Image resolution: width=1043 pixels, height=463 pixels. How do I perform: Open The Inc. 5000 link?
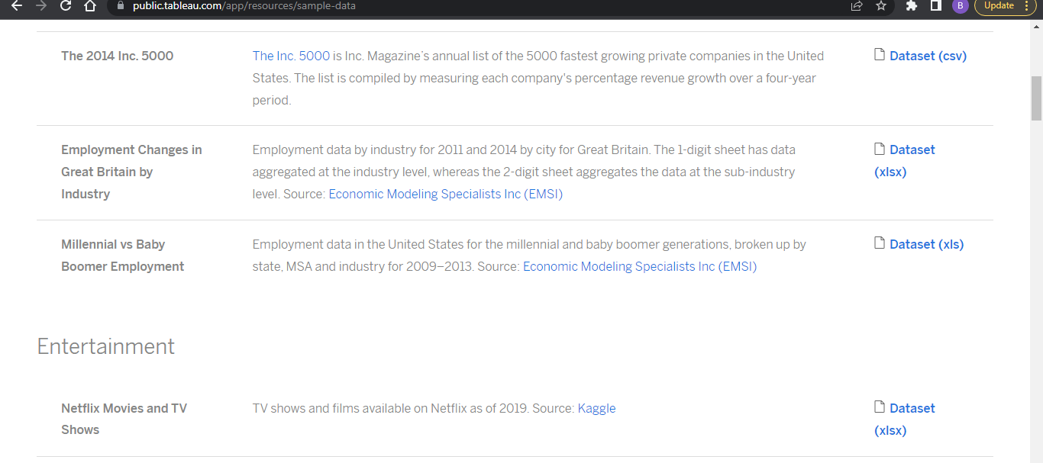coord(291,56)
